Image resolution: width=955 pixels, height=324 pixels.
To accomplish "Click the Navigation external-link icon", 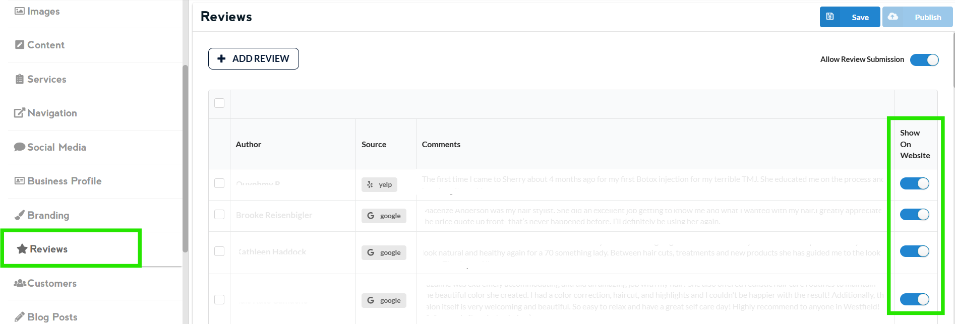I will pos(20,113).
